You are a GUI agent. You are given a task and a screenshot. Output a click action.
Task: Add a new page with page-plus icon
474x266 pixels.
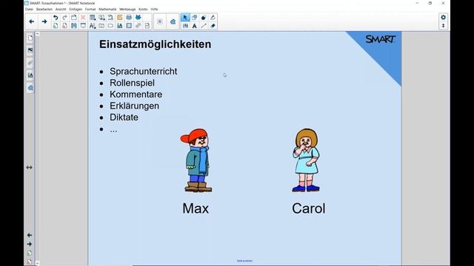(x=56, y=26)
